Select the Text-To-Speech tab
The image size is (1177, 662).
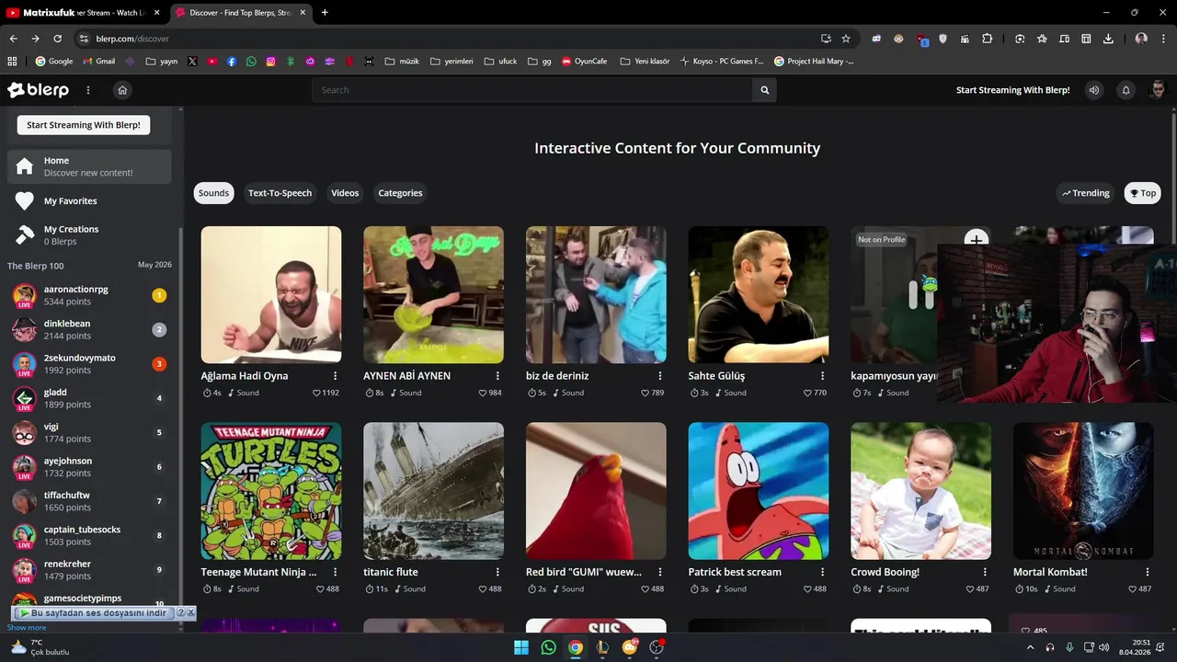point(280,193)
